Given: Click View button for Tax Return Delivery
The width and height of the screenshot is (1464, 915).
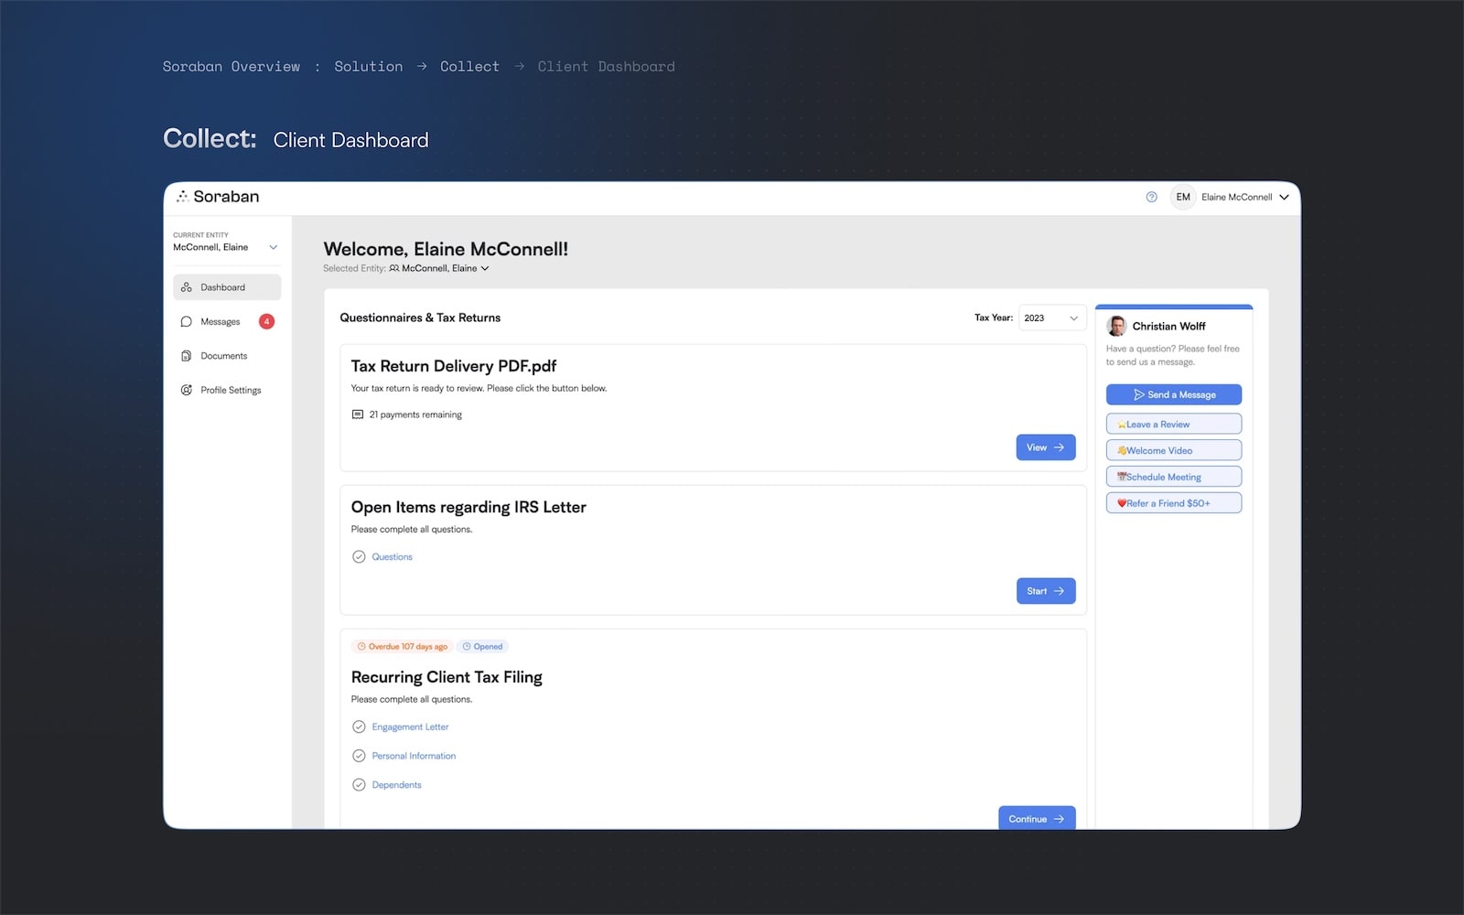Looking at the screenshot, I should 1046,447.
